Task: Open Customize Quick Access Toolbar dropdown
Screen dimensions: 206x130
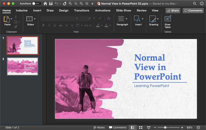Action: click(92, 4)
